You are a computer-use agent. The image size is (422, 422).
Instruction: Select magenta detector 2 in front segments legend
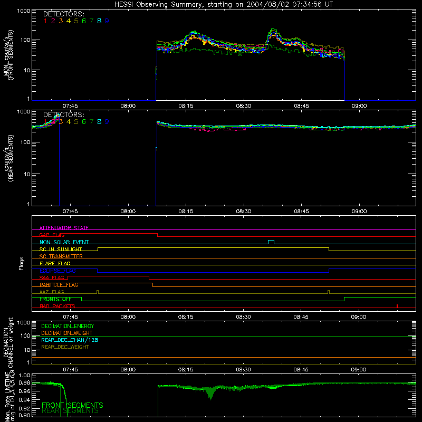click(x=53, y=21)
